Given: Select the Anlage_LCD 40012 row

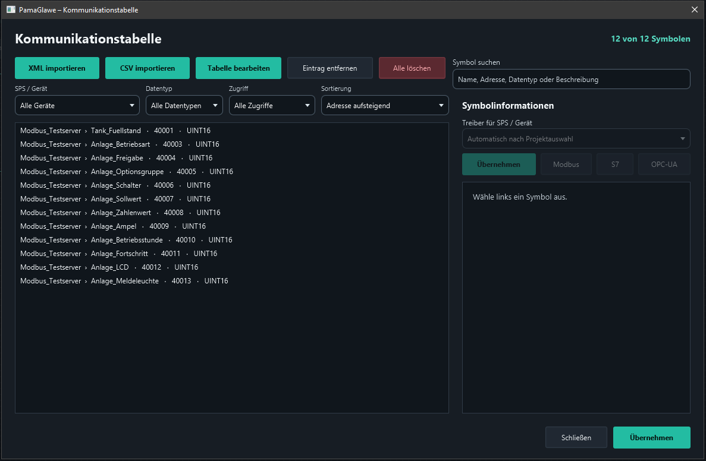Looking at the screenshot, I should click(x=232, y=267).
